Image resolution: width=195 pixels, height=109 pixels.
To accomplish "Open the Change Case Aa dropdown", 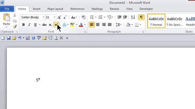I will 74,17.
